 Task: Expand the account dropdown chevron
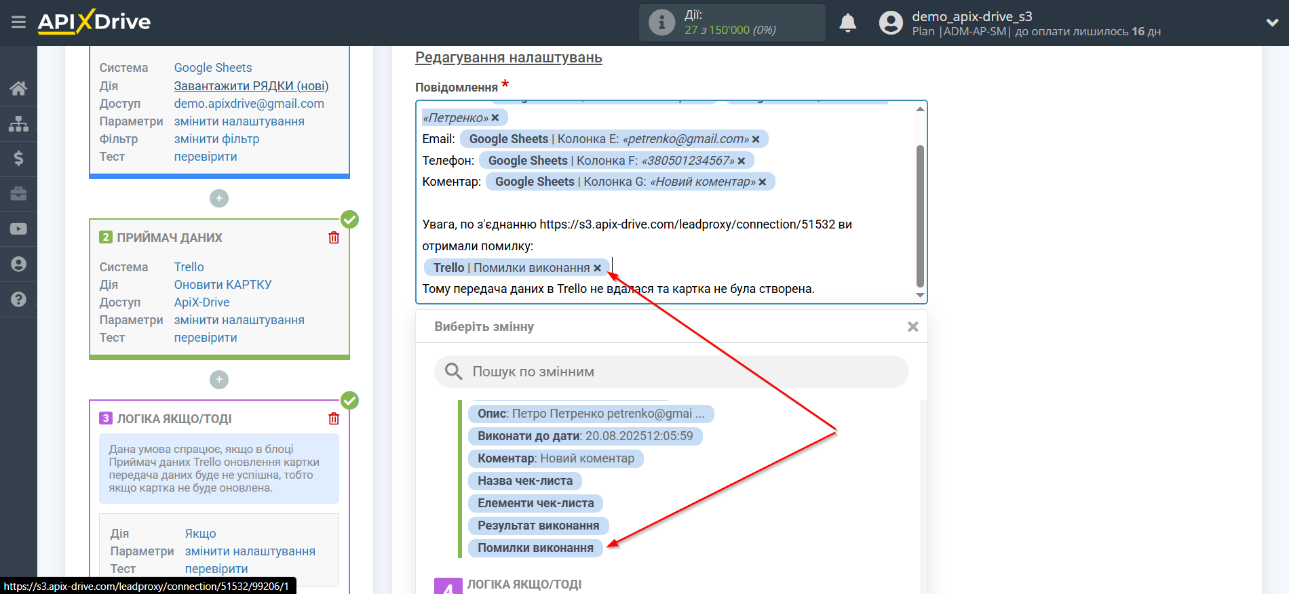tap(1273, 22)
